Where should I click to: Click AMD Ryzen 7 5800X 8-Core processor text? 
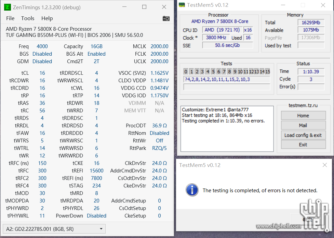click(219, 21)
